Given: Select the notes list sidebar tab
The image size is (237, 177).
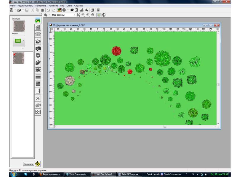Looking at the screenshot, I should click(x=38, y=91).
